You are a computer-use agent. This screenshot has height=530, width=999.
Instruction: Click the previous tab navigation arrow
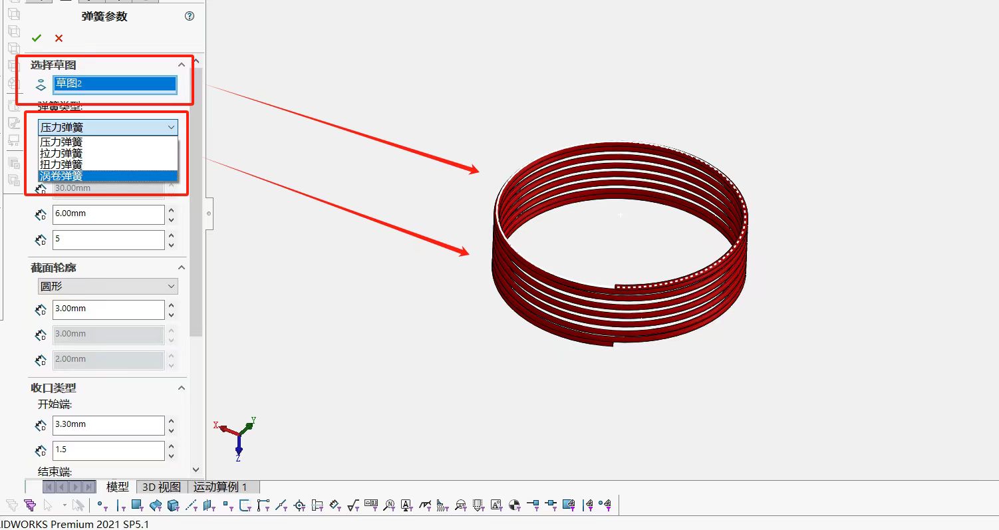63,487
